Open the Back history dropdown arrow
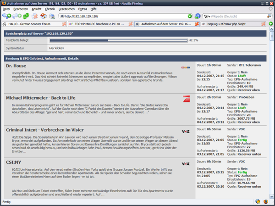 pyautogui.click(x=9, y=16)
